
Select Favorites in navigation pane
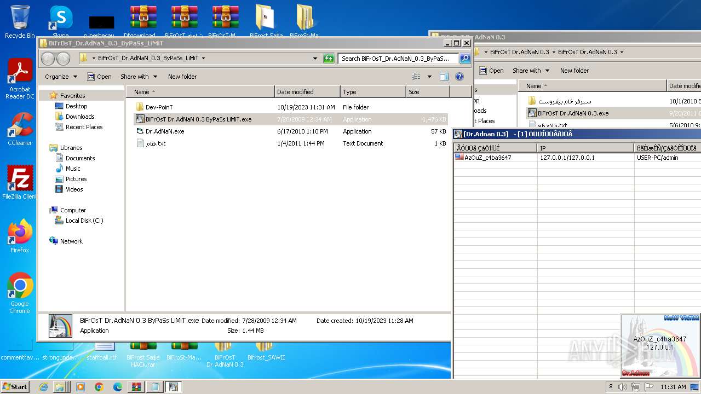pyautogui.click(x=72, y=96)
